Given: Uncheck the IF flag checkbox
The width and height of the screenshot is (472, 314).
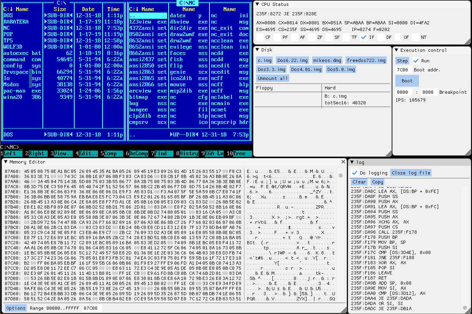Looking at the screenshot, I should coord(364,37).
